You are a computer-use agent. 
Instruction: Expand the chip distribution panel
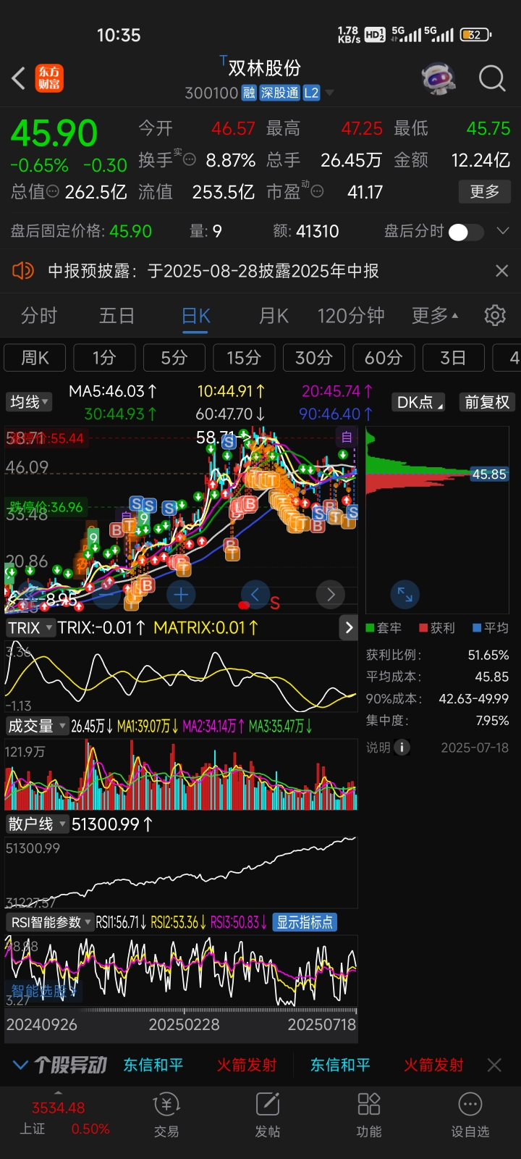tap(405, 595)
